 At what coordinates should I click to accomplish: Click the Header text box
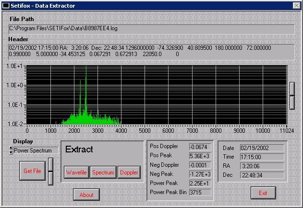(x=152, y=51)
